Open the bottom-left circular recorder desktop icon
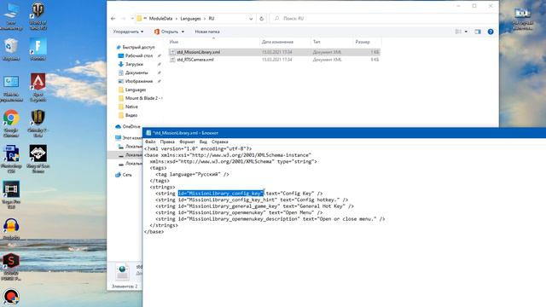Viewport: 546px width, 307px height. tap(11, 298)
